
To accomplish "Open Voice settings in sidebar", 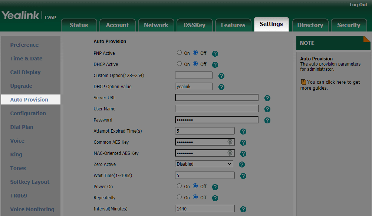I will [17, 141].
